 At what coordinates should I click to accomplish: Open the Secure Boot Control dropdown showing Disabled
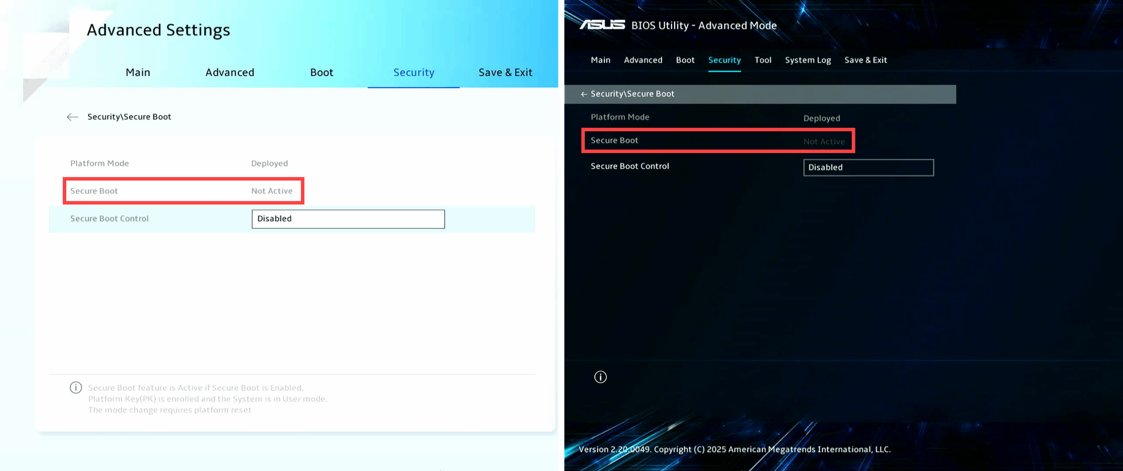[348, 219]
